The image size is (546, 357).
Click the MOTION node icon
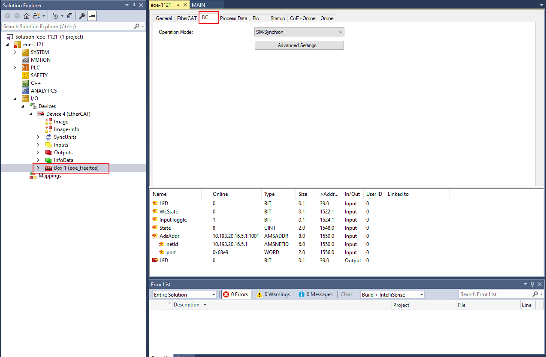[25, 60]
